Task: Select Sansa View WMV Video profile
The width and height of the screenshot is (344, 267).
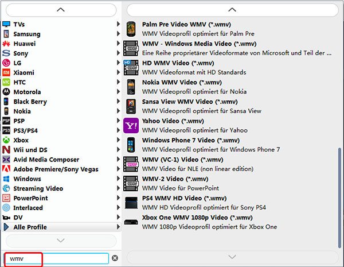Action: tap(229, 106)
